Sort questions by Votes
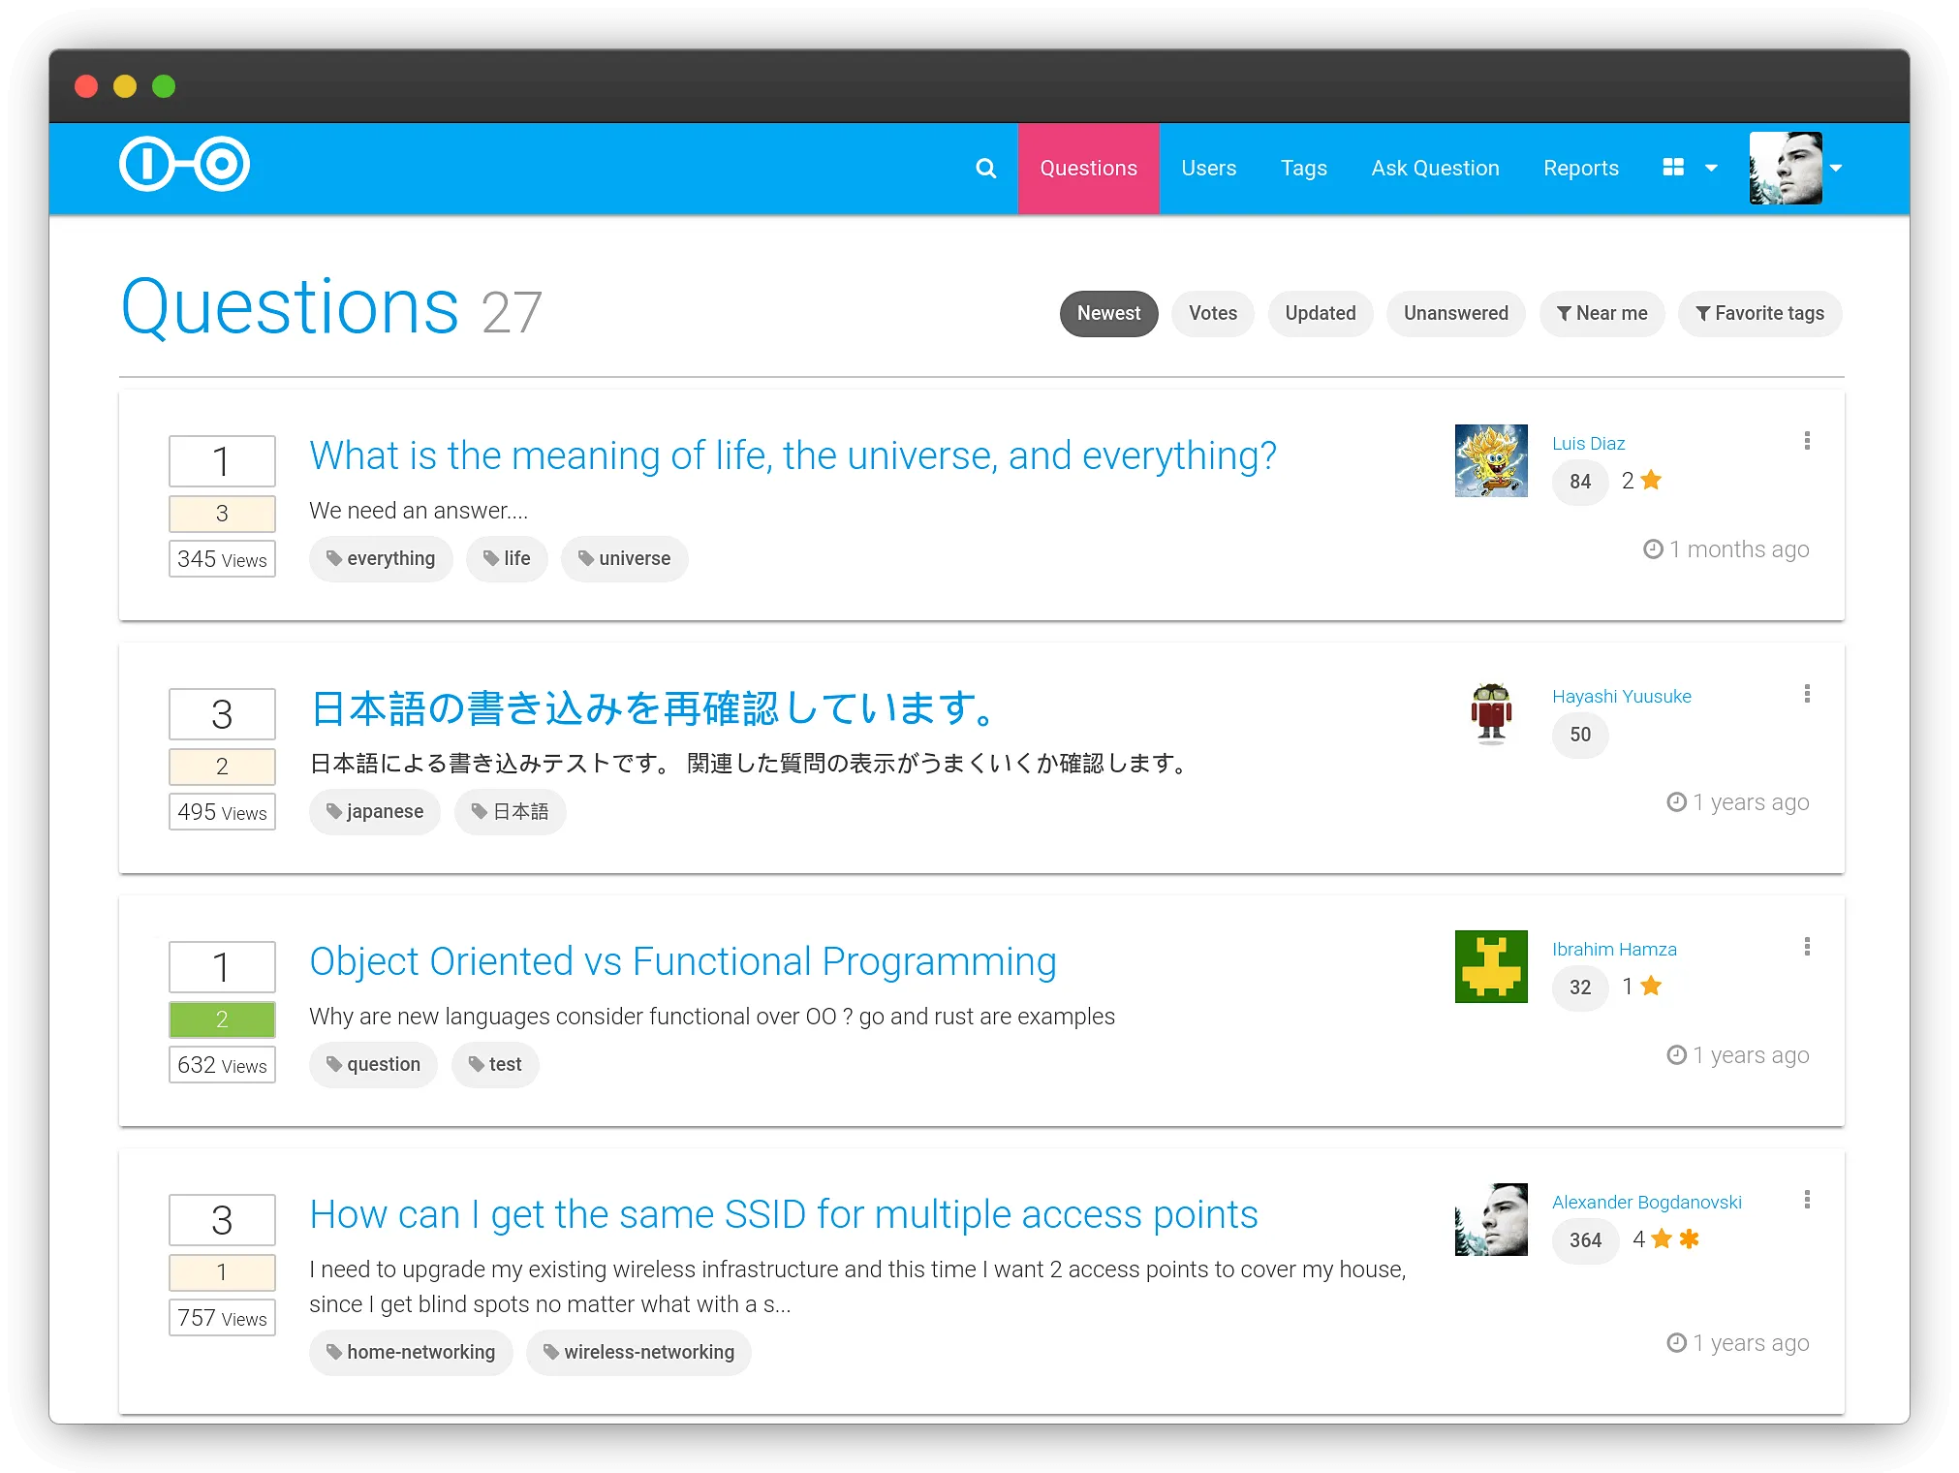The height and width of the screenshot is (1473, 1959). click(x=1212, y=314)
